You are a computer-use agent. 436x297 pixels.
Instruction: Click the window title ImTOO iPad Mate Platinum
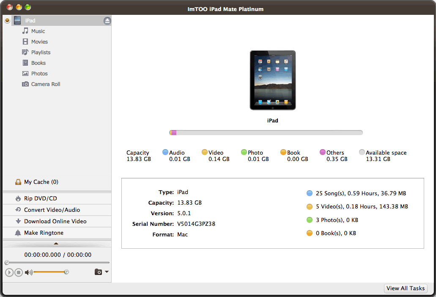(x=225, y=9)
